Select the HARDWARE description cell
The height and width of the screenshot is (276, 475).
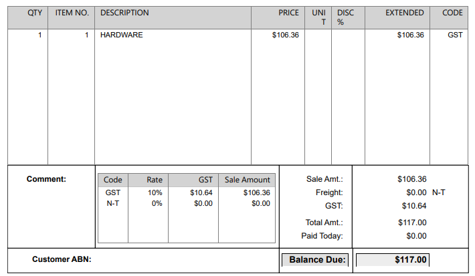point(121,35)
